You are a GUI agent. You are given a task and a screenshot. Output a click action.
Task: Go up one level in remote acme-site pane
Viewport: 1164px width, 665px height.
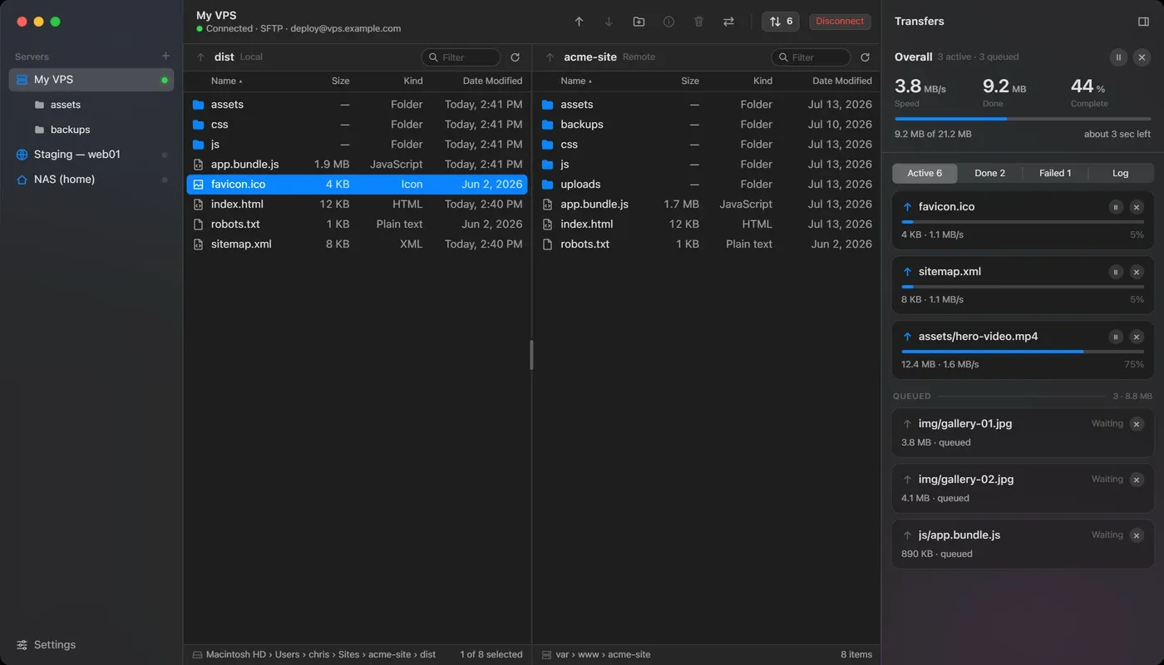[x=550, y=57]
